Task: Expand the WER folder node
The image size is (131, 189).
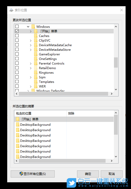Action: 31,86
